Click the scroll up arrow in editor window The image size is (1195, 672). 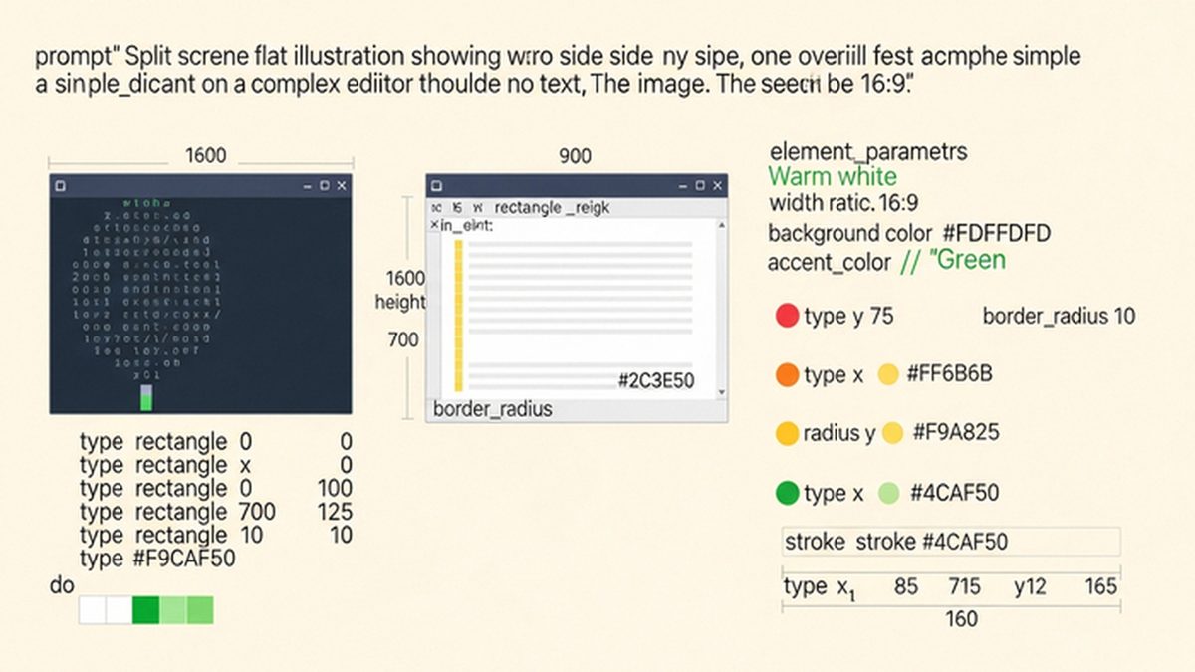(x=721, y=226)
